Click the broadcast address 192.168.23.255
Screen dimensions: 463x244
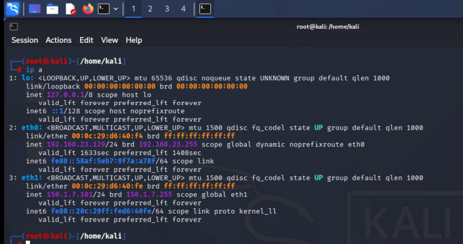coord(168,145)
